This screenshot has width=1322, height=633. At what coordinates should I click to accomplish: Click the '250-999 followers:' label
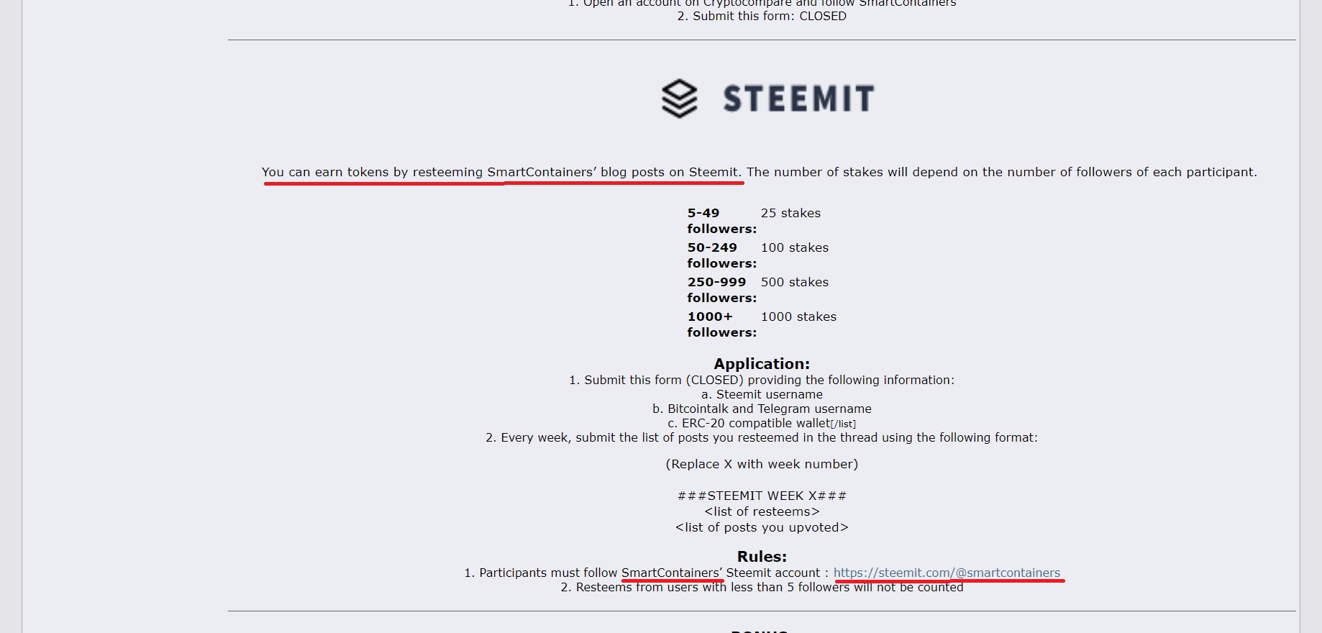tap(721, 290)
